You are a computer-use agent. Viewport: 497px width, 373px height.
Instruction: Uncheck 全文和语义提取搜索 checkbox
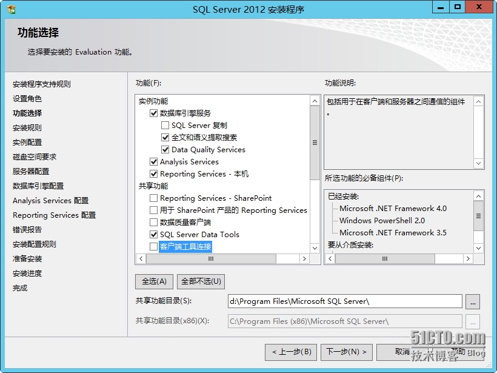point(165,137)
